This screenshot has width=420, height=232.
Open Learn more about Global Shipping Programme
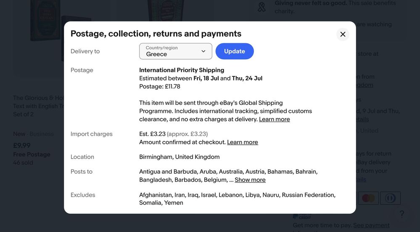pos(274,119)
